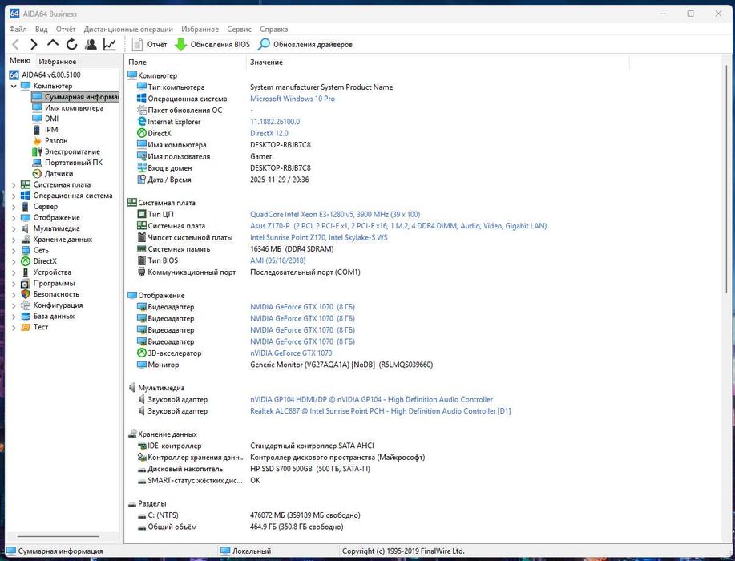Select the DMI tree item
Image resolution: width=735 pixels, height=561 pixels.
51,119
